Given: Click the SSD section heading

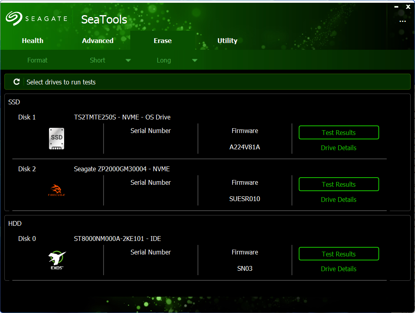Looking at the screenshot, I should pyautogui.click(x=14, y=102).
